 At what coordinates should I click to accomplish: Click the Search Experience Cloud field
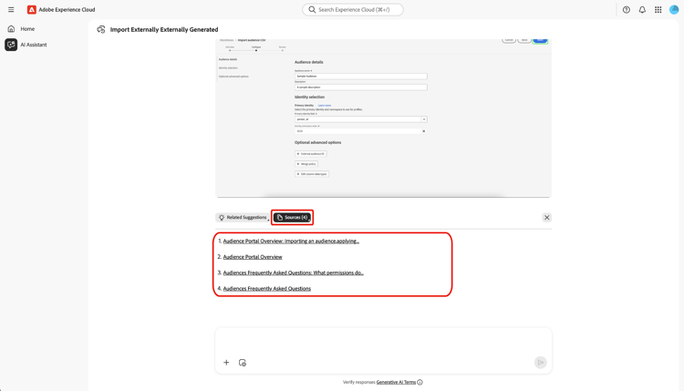pos(353,10)
